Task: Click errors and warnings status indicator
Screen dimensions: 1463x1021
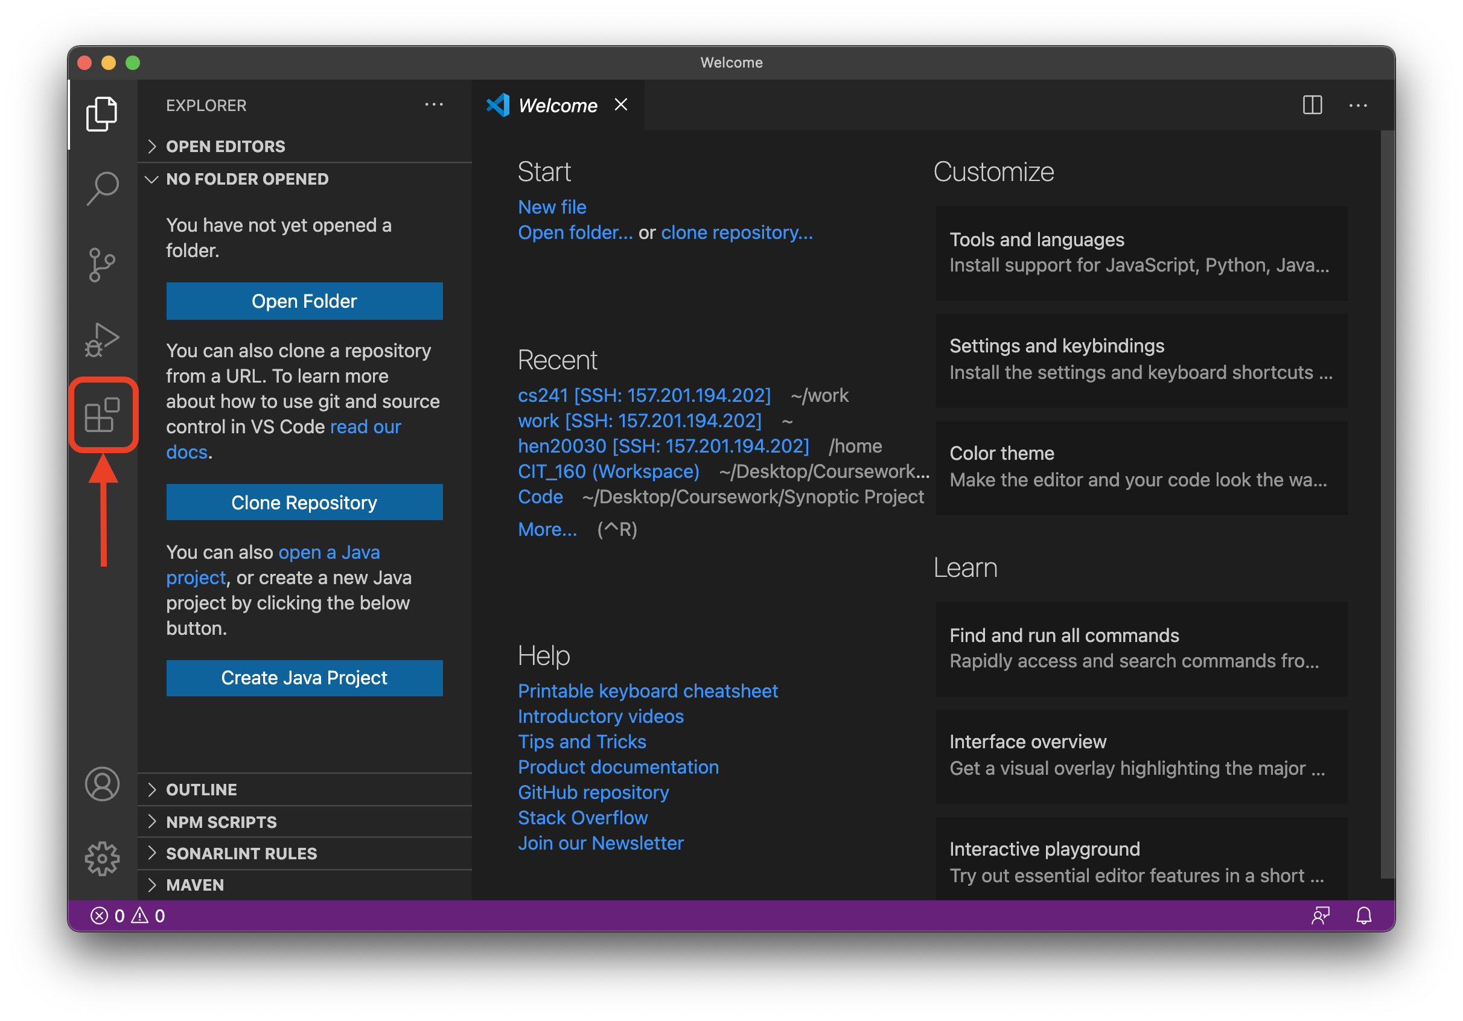Action: [x=127, y=915]
